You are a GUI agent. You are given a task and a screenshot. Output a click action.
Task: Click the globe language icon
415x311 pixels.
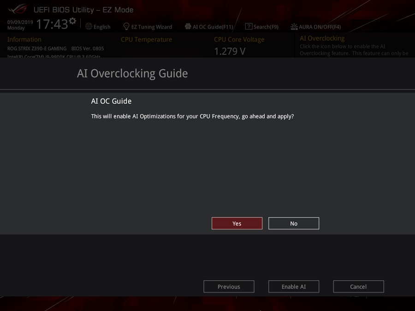point(89,26)
